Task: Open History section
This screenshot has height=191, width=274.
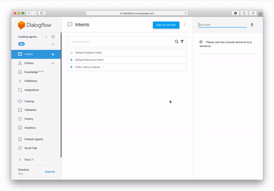Action: pyautogui.click(x=29, y=119)
